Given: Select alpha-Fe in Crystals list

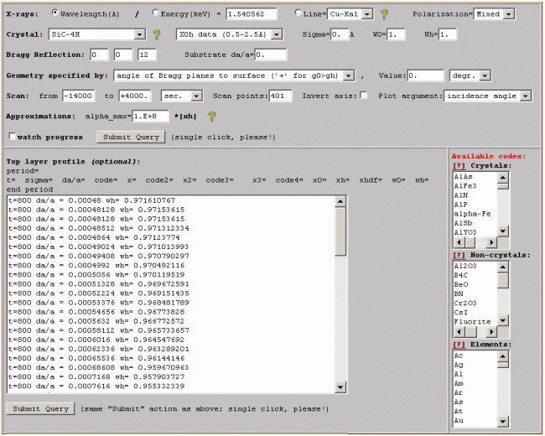Looking at the screenshot, I should [472, 214].
